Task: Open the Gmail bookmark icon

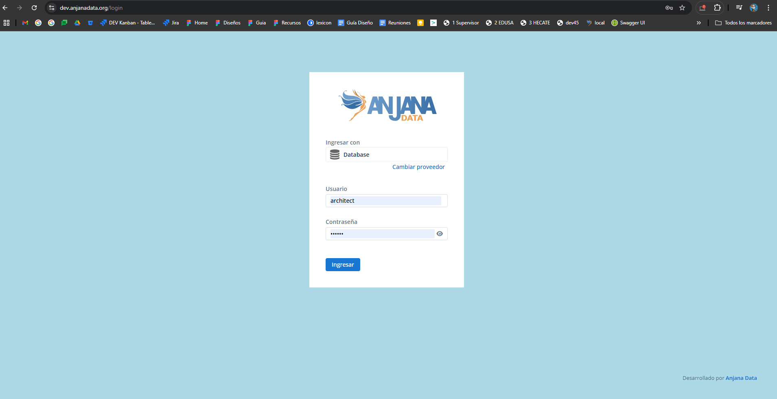Action: [x=25, y=23]
